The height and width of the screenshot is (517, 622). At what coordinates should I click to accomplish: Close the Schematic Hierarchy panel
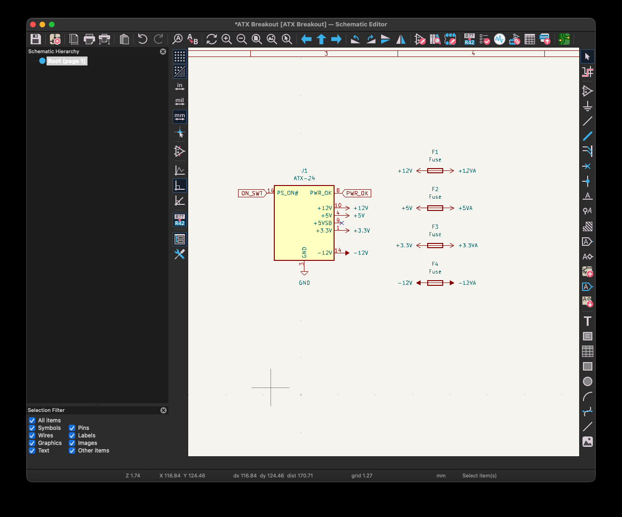pyautogui.click(x=163, y=51)
